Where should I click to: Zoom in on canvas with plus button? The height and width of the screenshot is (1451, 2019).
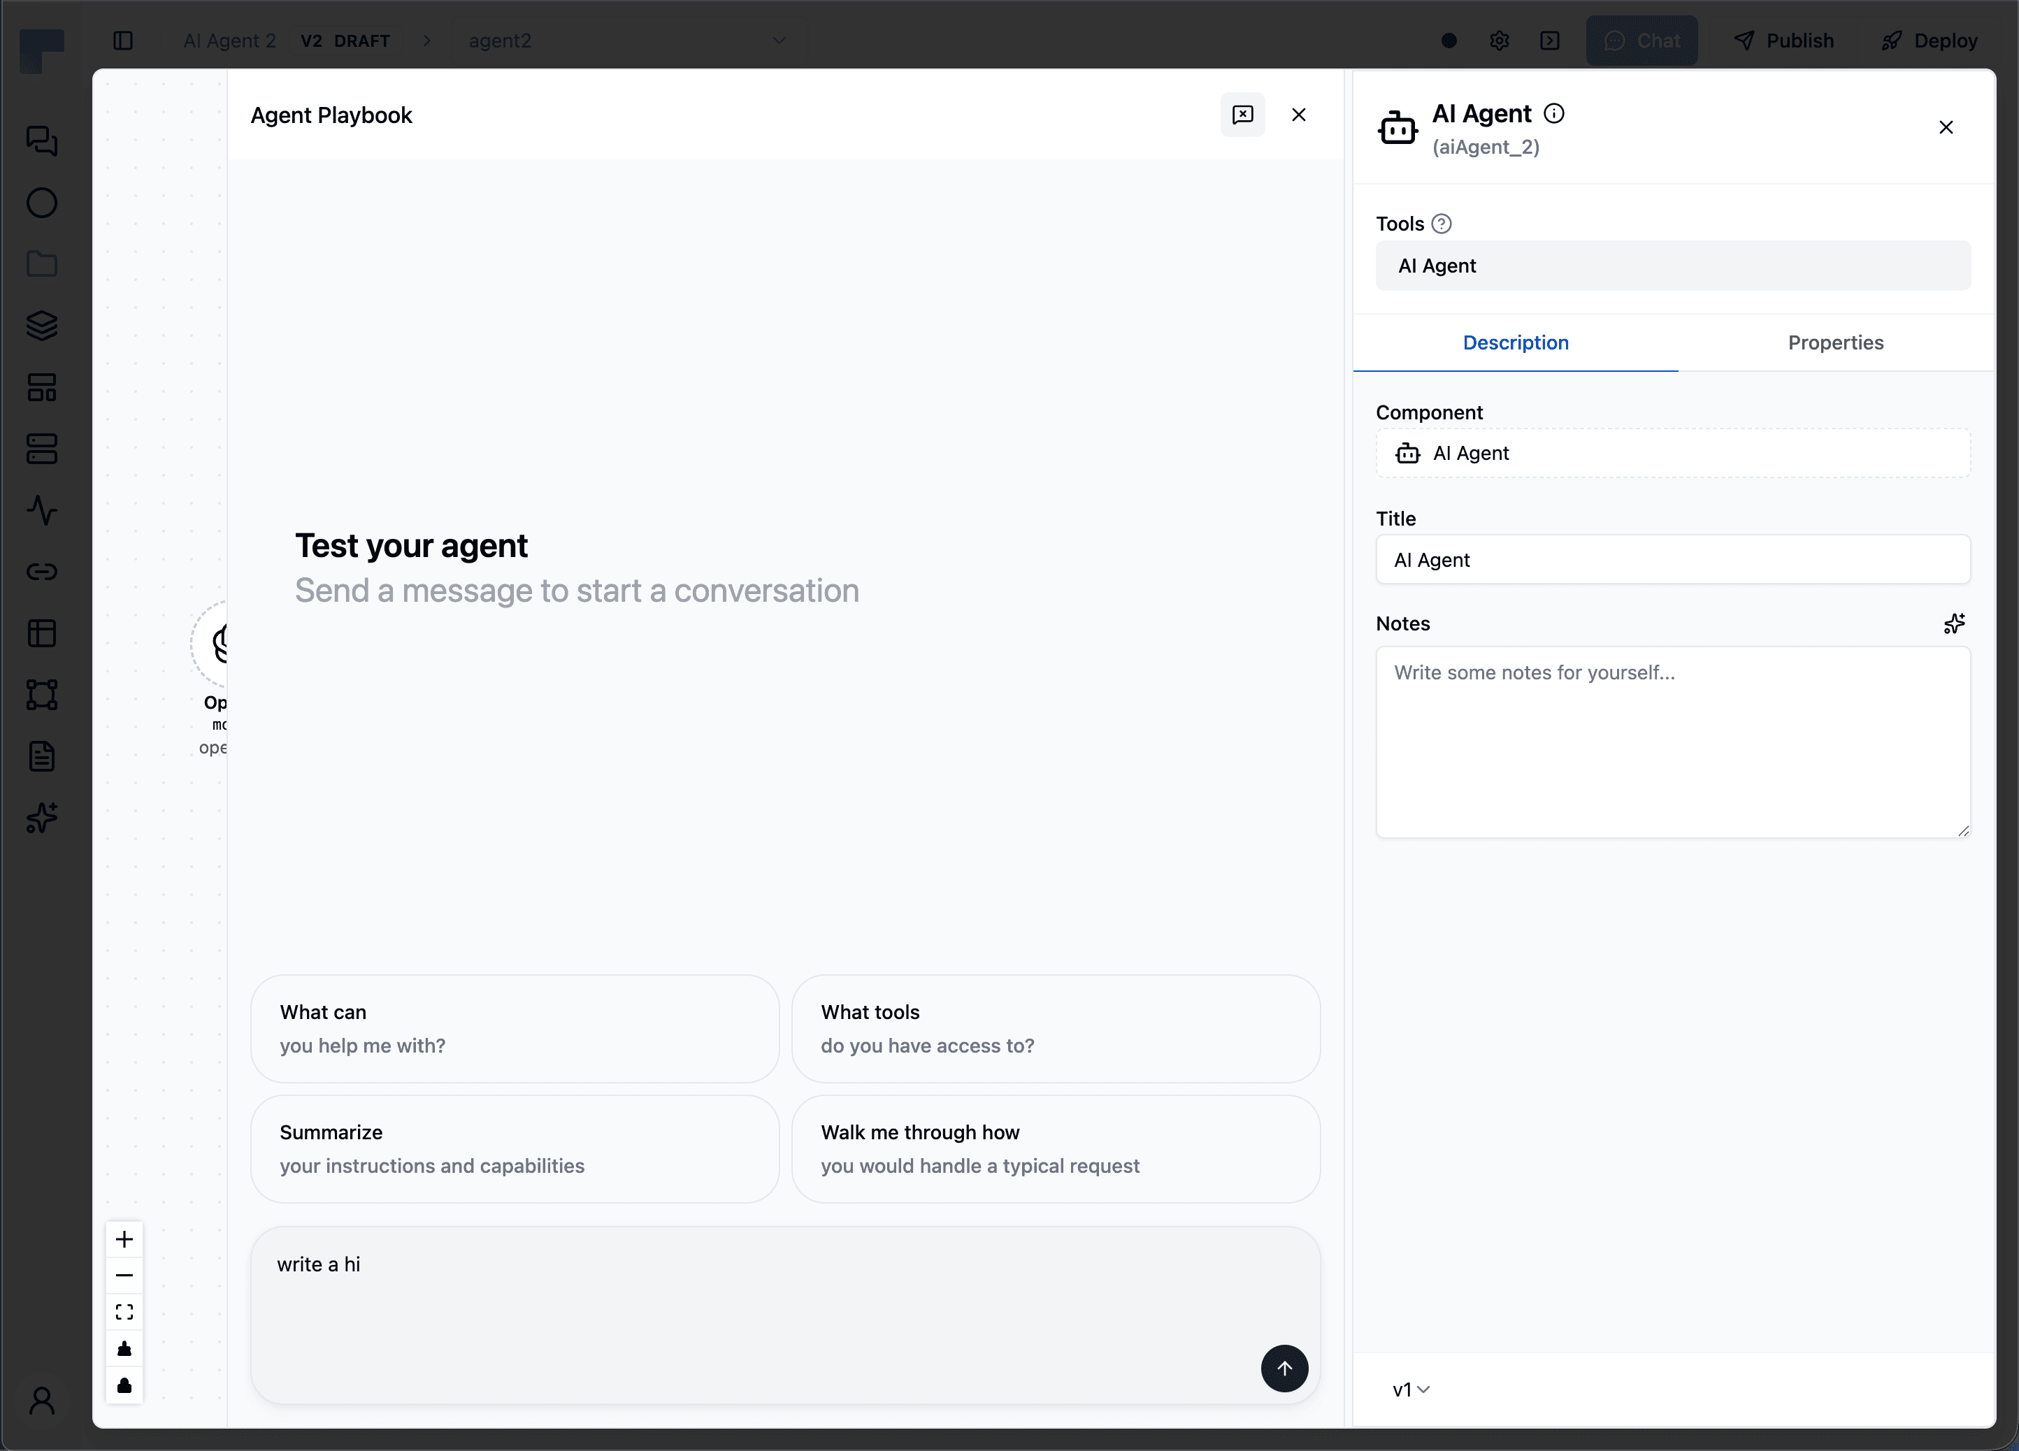pyautogui.click(x=124, y=1239)
